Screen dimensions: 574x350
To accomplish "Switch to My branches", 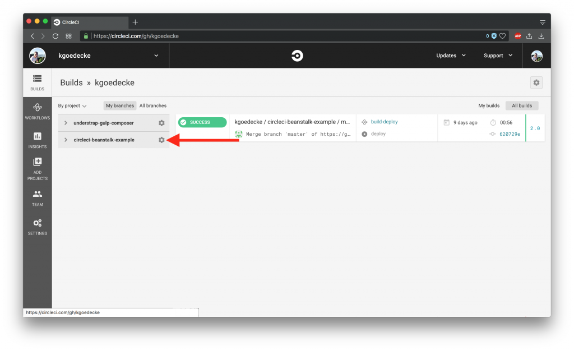I will pos(120,105).
